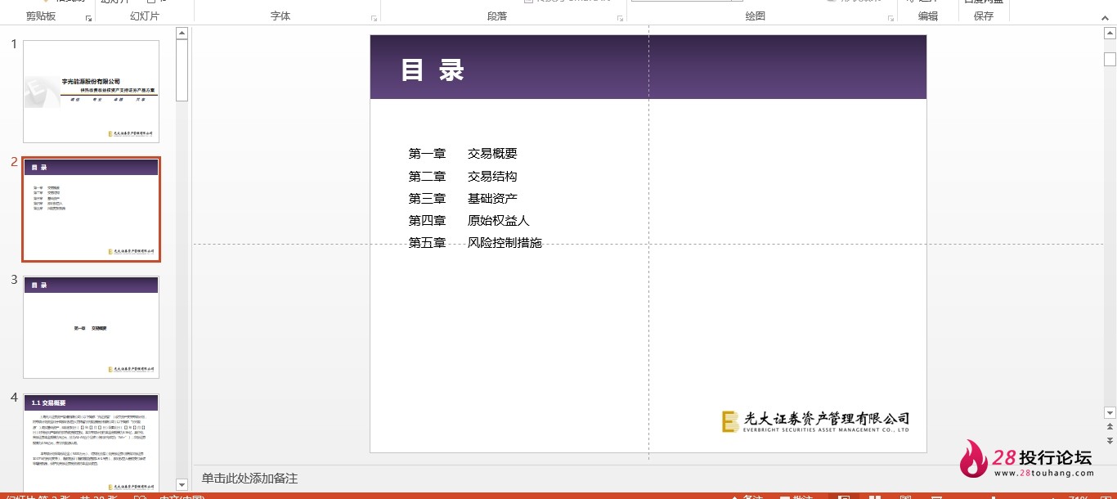Click the 第二章 label on the slide
The width and height of the screenshot is (1117, 499).
[427, 177]
